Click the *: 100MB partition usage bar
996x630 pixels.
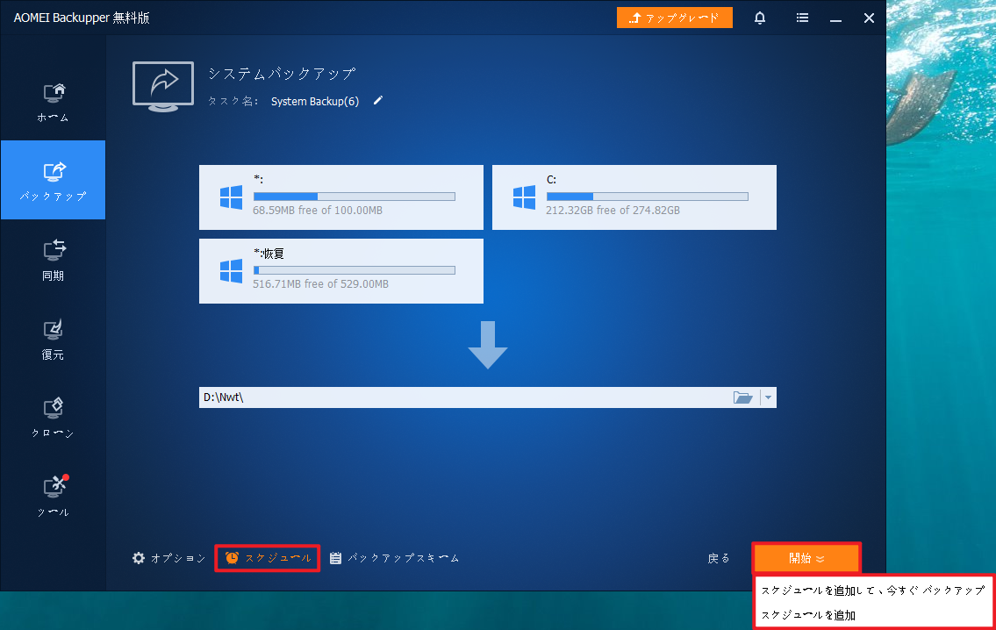tap(355, 197)
